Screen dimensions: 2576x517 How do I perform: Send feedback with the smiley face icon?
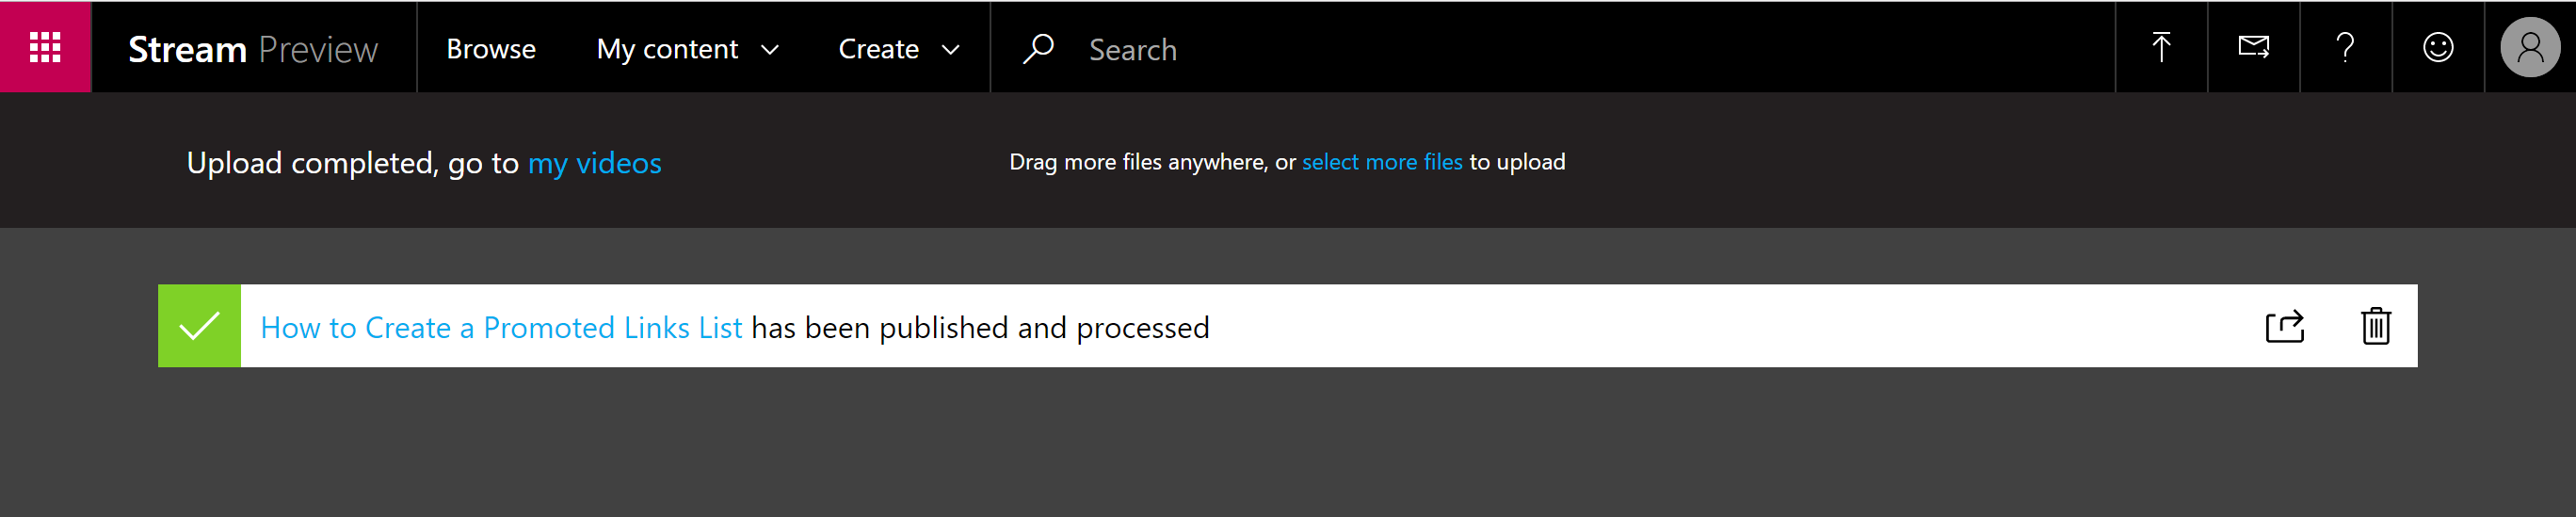pyautogui.click(x=2438, y=47)
